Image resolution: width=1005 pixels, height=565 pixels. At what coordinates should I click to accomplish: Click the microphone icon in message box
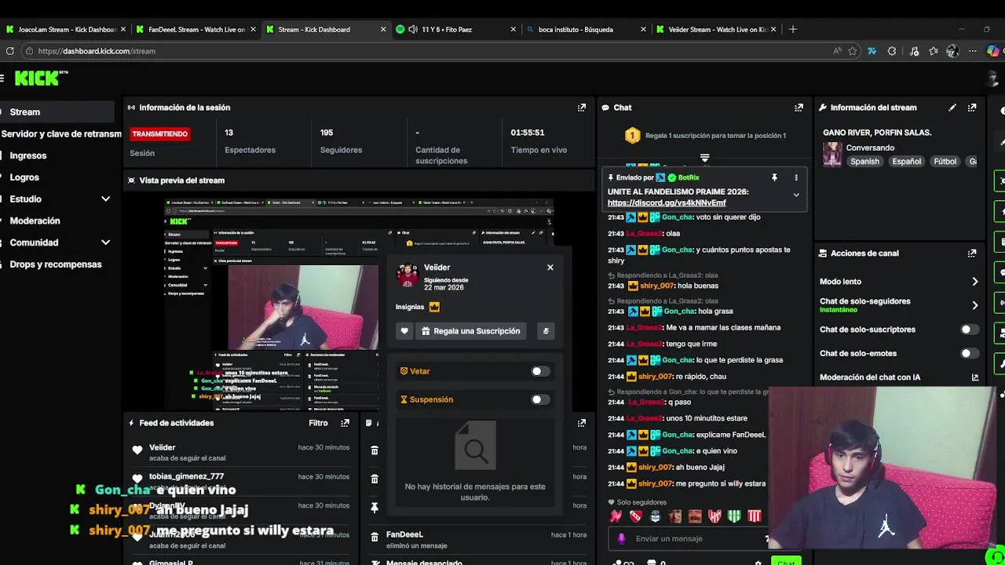coord(622,538)
